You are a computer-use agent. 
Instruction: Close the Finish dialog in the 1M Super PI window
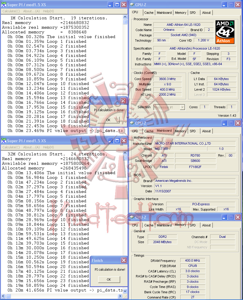(123, 101)
